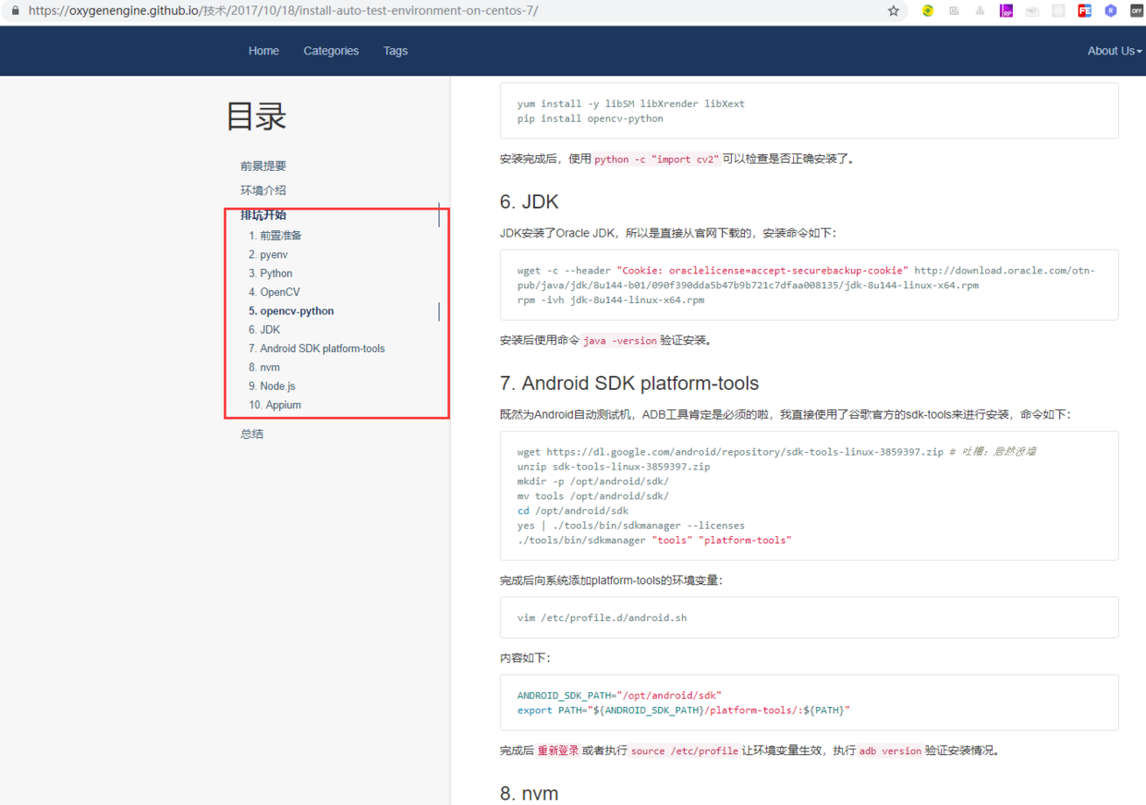Open the red and blue FE extension

click(x=1085, y=11)
